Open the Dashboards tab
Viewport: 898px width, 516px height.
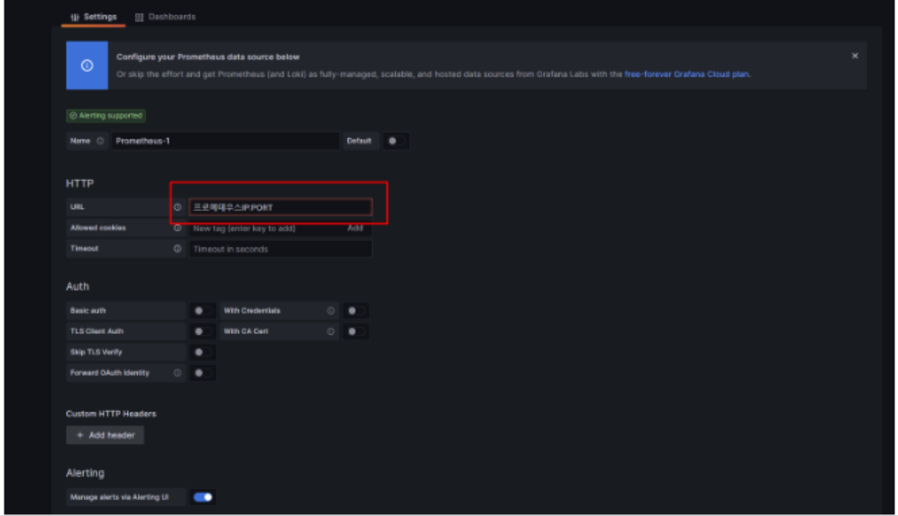(166, 16)
